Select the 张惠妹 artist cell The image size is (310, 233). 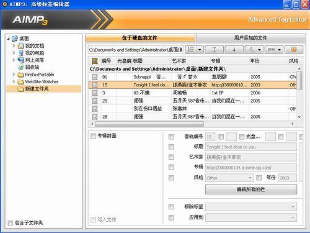(x=190, y=109)
